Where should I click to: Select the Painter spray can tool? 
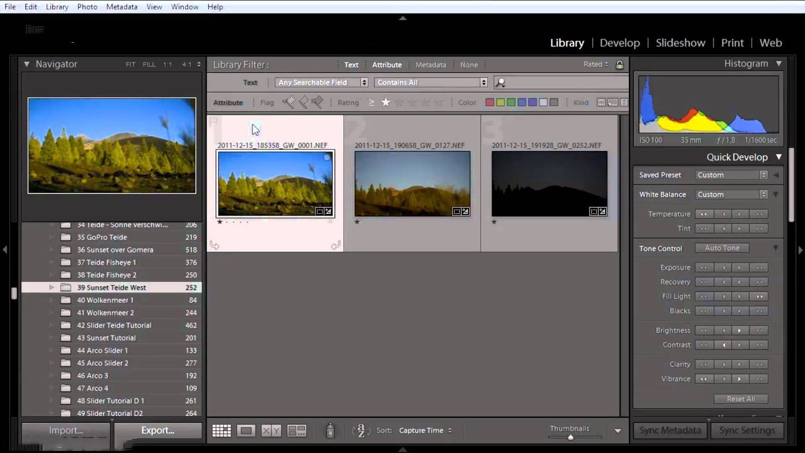330,430
